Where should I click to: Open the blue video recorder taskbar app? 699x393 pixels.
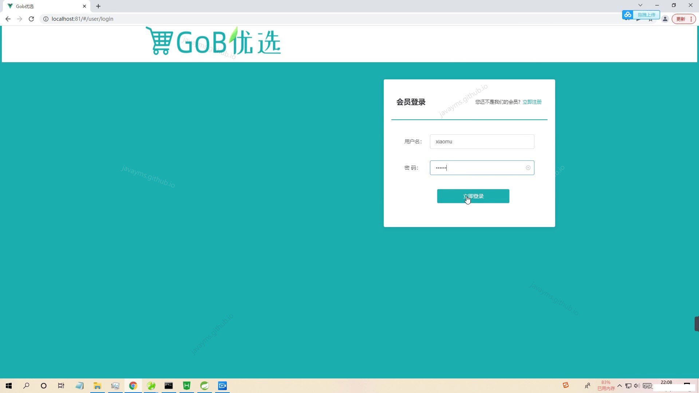pos(222,386)
